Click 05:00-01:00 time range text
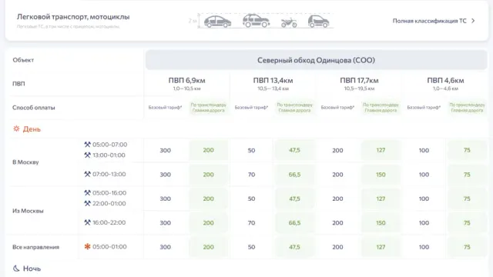 tap(109, 246)
